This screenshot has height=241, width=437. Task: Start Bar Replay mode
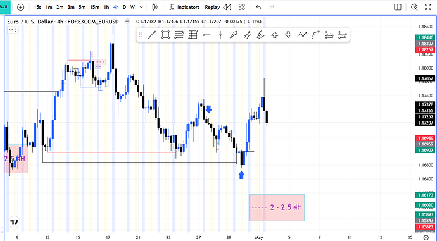[x=212, y=7]
